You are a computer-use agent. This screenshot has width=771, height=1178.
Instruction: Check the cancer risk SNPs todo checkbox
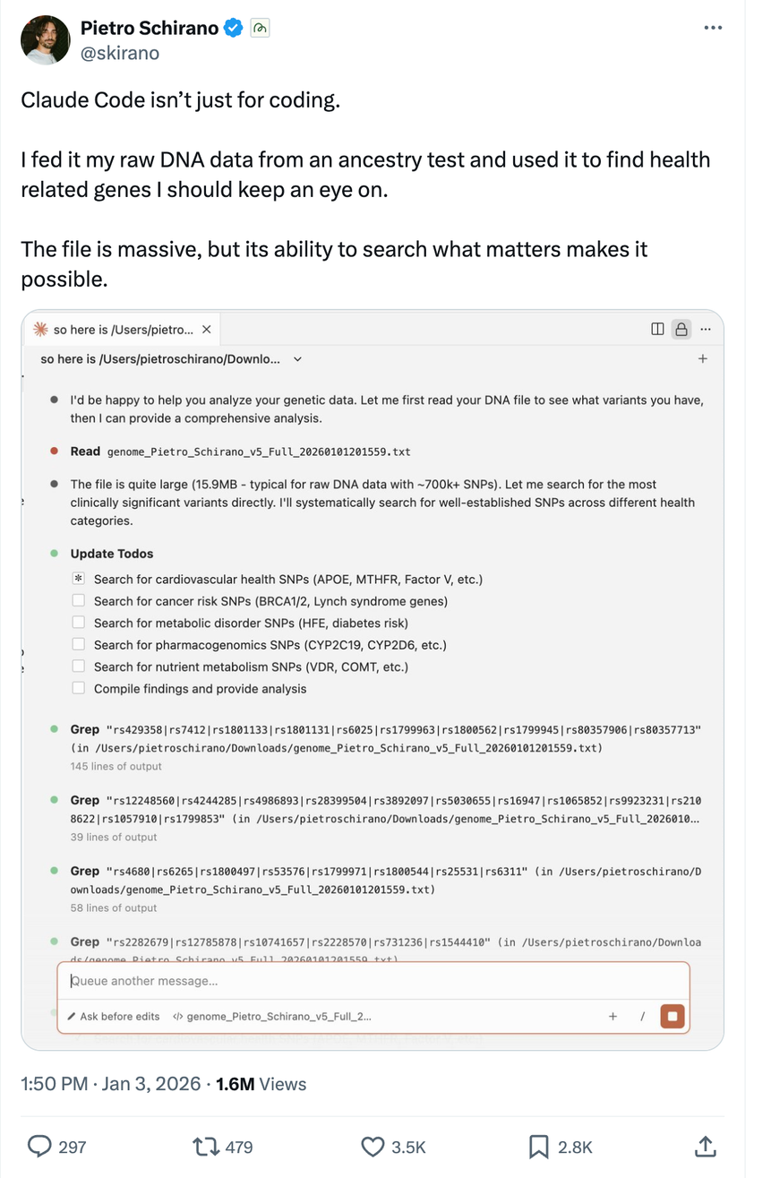[x=79, y=601]
